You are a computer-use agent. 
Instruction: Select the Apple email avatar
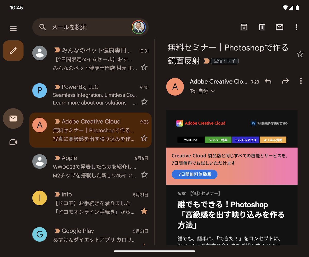(x=40, y=161)
